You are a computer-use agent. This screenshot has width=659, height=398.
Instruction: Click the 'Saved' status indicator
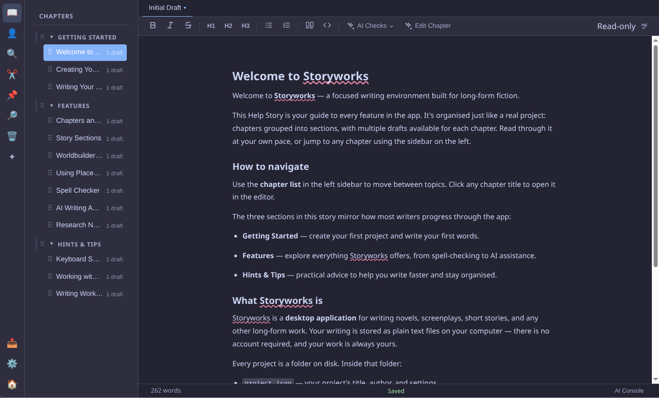click(x=396, y=391)
